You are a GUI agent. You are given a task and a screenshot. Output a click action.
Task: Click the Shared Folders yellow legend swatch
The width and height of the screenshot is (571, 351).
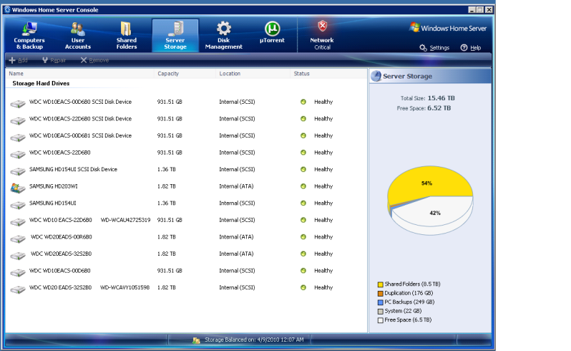(381, 284)
